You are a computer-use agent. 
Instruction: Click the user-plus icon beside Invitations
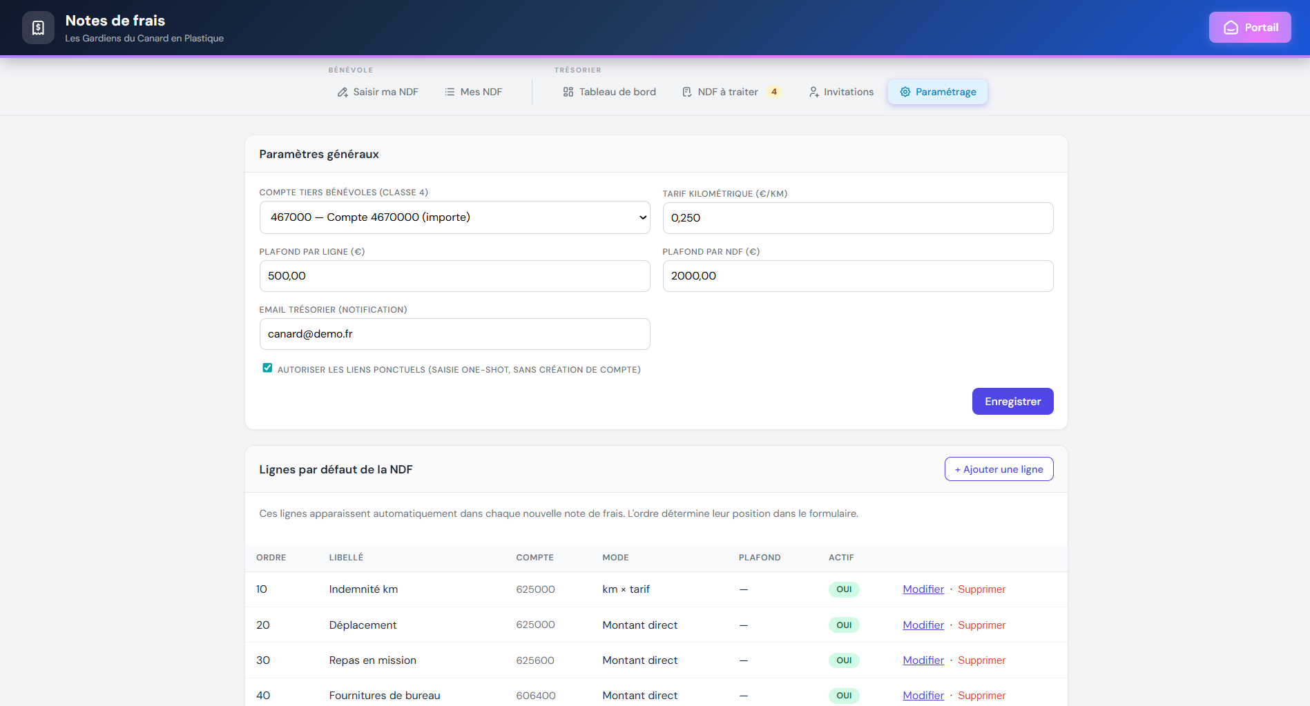coord(814,92)
